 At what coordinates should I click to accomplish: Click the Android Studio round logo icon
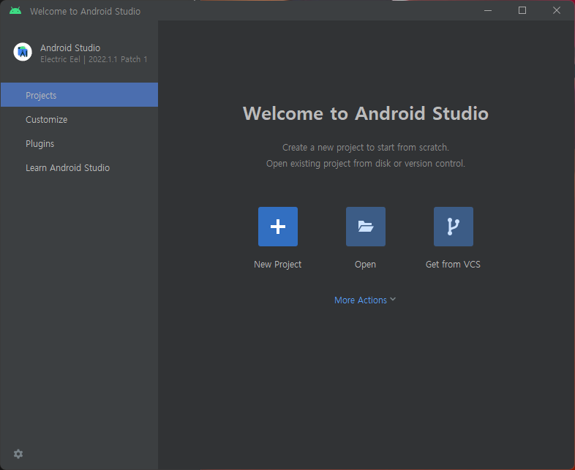pos(23,52)
